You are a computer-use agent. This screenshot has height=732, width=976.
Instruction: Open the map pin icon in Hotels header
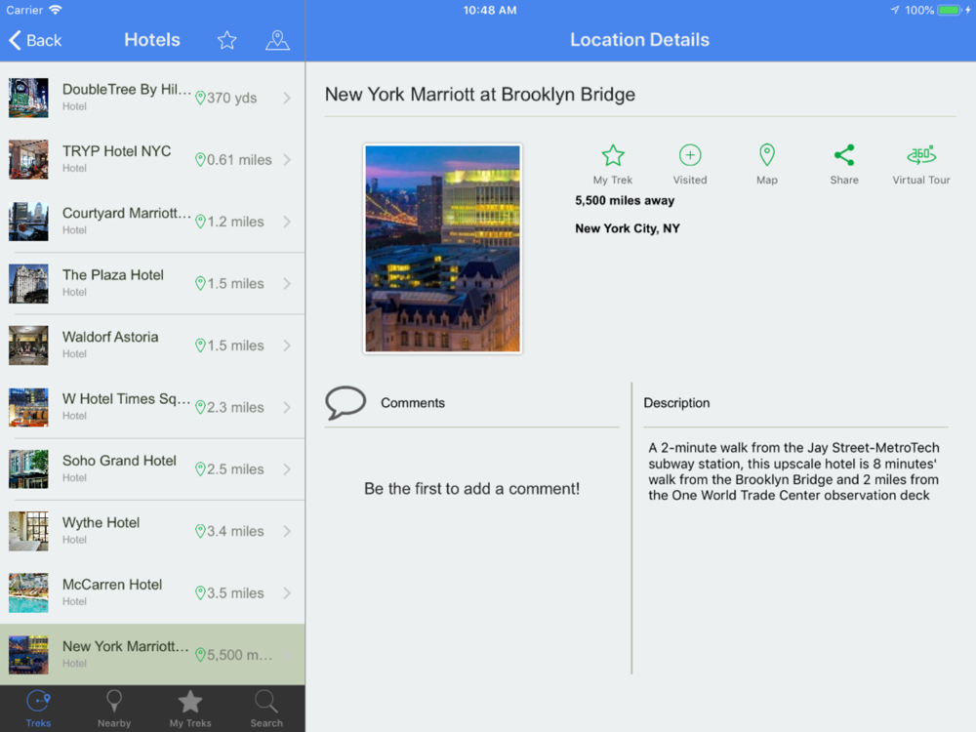tap(277, 40)
